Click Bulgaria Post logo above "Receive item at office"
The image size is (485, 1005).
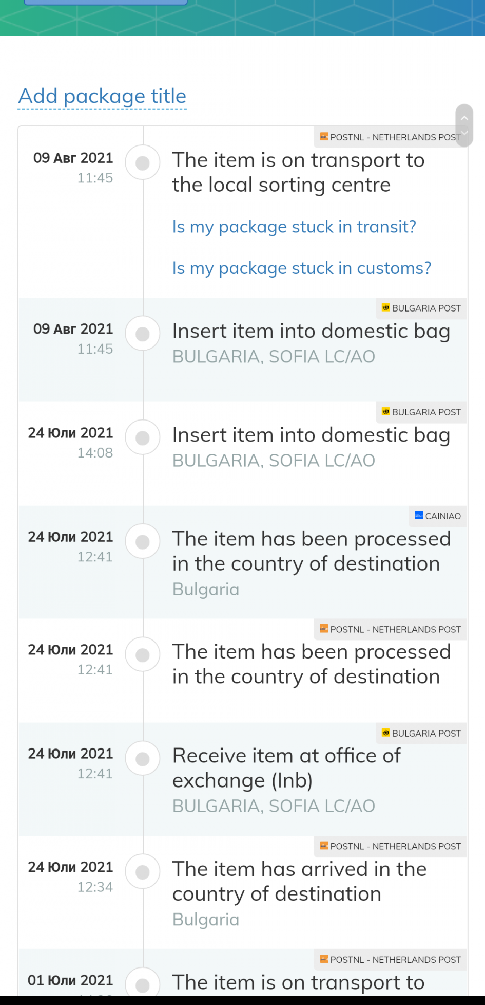coord(386,733)
